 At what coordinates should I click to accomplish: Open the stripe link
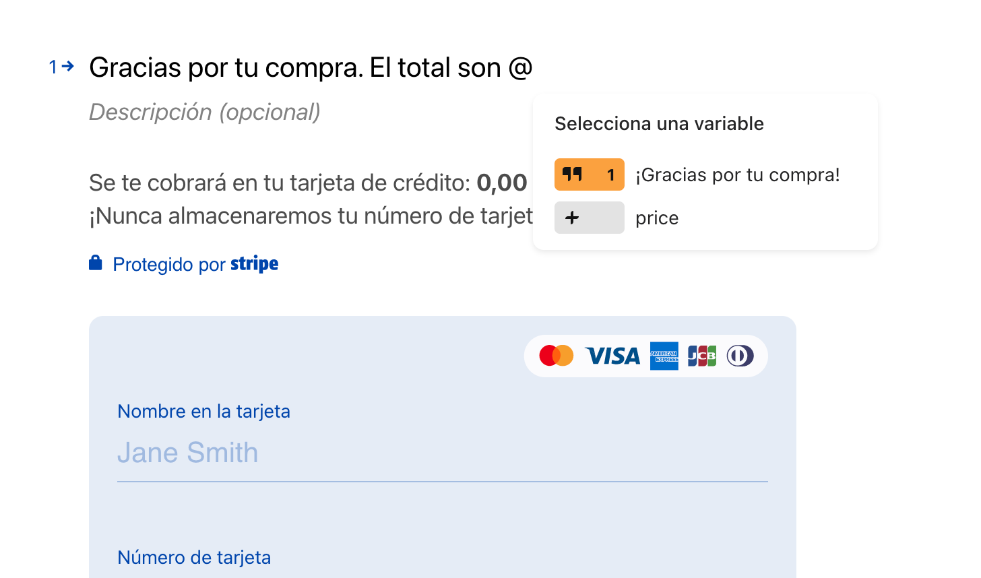point(255,263)
